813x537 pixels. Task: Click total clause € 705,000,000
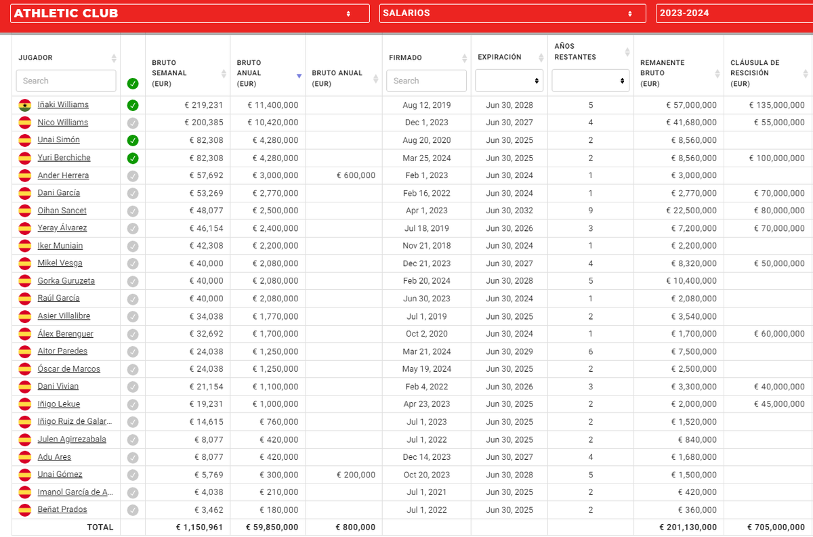(x=776, y=527)
